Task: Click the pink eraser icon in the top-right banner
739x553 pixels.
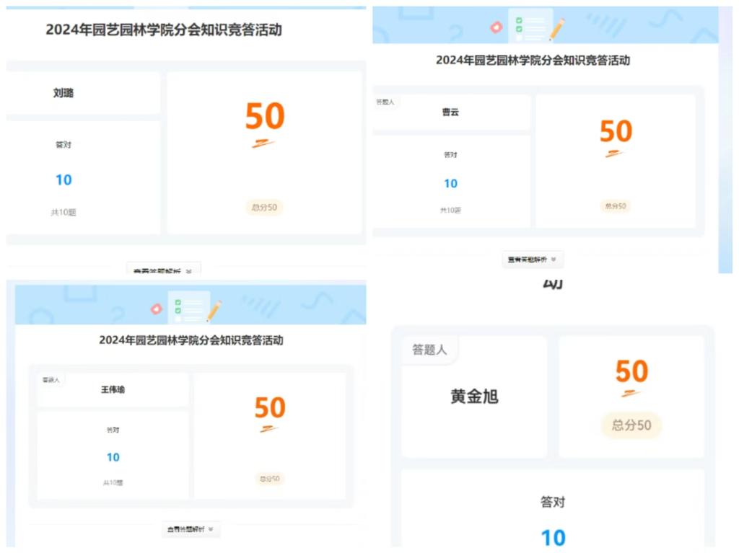Action: pos(497,27)
